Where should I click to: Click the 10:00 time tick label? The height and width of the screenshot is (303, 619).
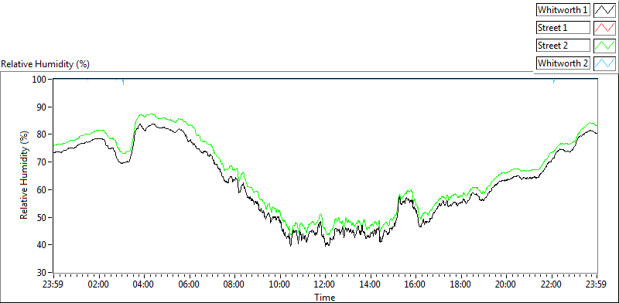coord(280,284)
